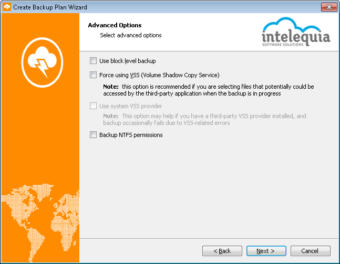
Task: Click the cloud app icon in title bar
Action: coord(7,7)
